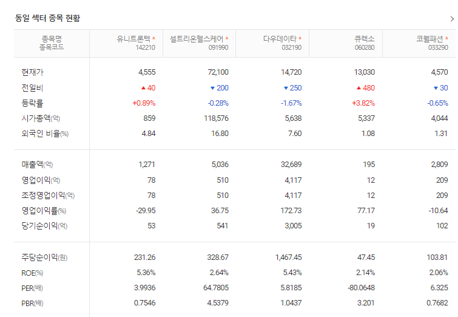This screenshot has height=317, width=458.
Task: Click the 영업이익률(%) row label
Action: click(x=44, y=211)
